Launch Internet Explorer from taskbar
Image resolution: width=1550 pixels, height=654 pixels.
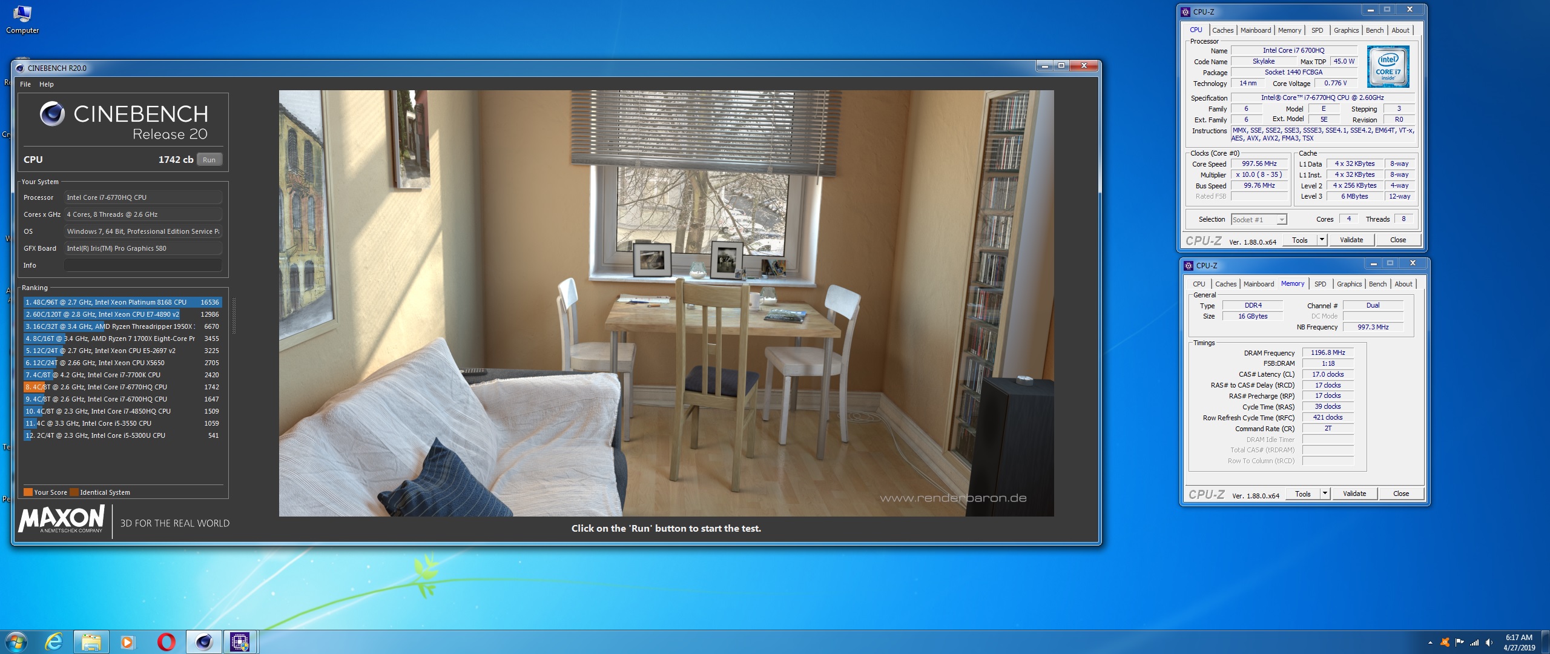tap(54, 642)
